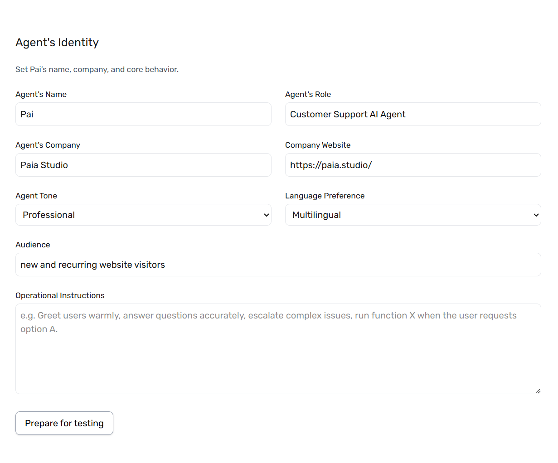Viewport: 558px width, 463px height.
Task: Click the "Audience" label
Action: click(33, 245)
